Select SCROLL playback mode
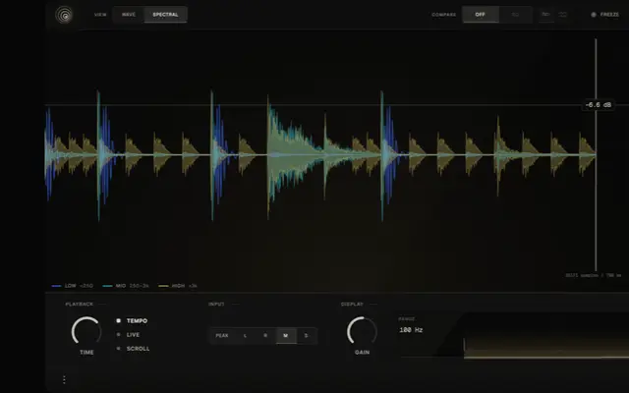Viewport: 629px width, 393px height. tap(133, 349)
